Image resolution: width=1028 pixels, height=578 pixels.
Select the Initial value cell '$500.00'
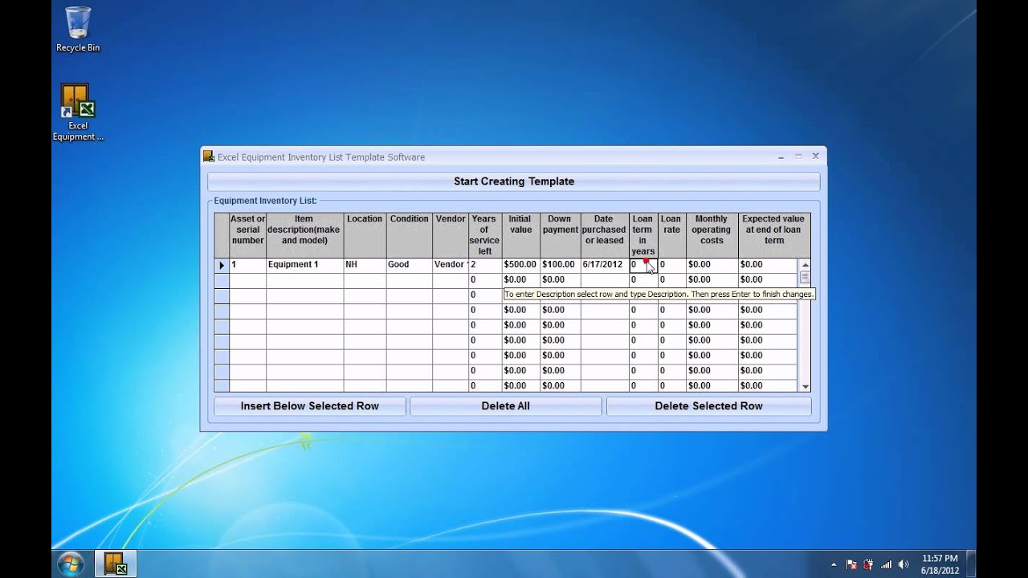(x=520, y=265)
